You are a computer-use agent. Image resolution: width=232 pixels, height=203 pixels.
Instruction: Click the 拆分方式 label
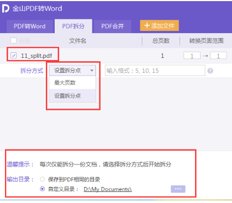point(32,71)
